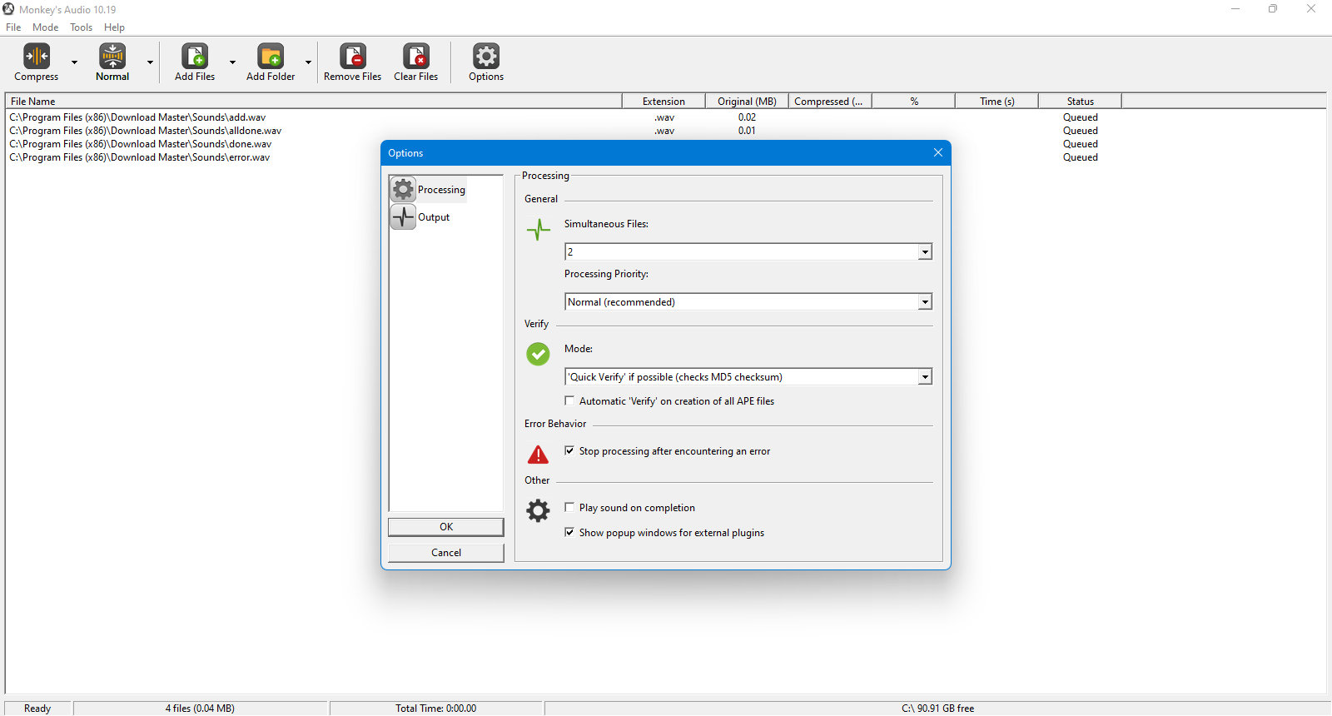This screenshot has width=1332, height=716.
Task: Open the Verify Mode dropdown
Action: 925,376
